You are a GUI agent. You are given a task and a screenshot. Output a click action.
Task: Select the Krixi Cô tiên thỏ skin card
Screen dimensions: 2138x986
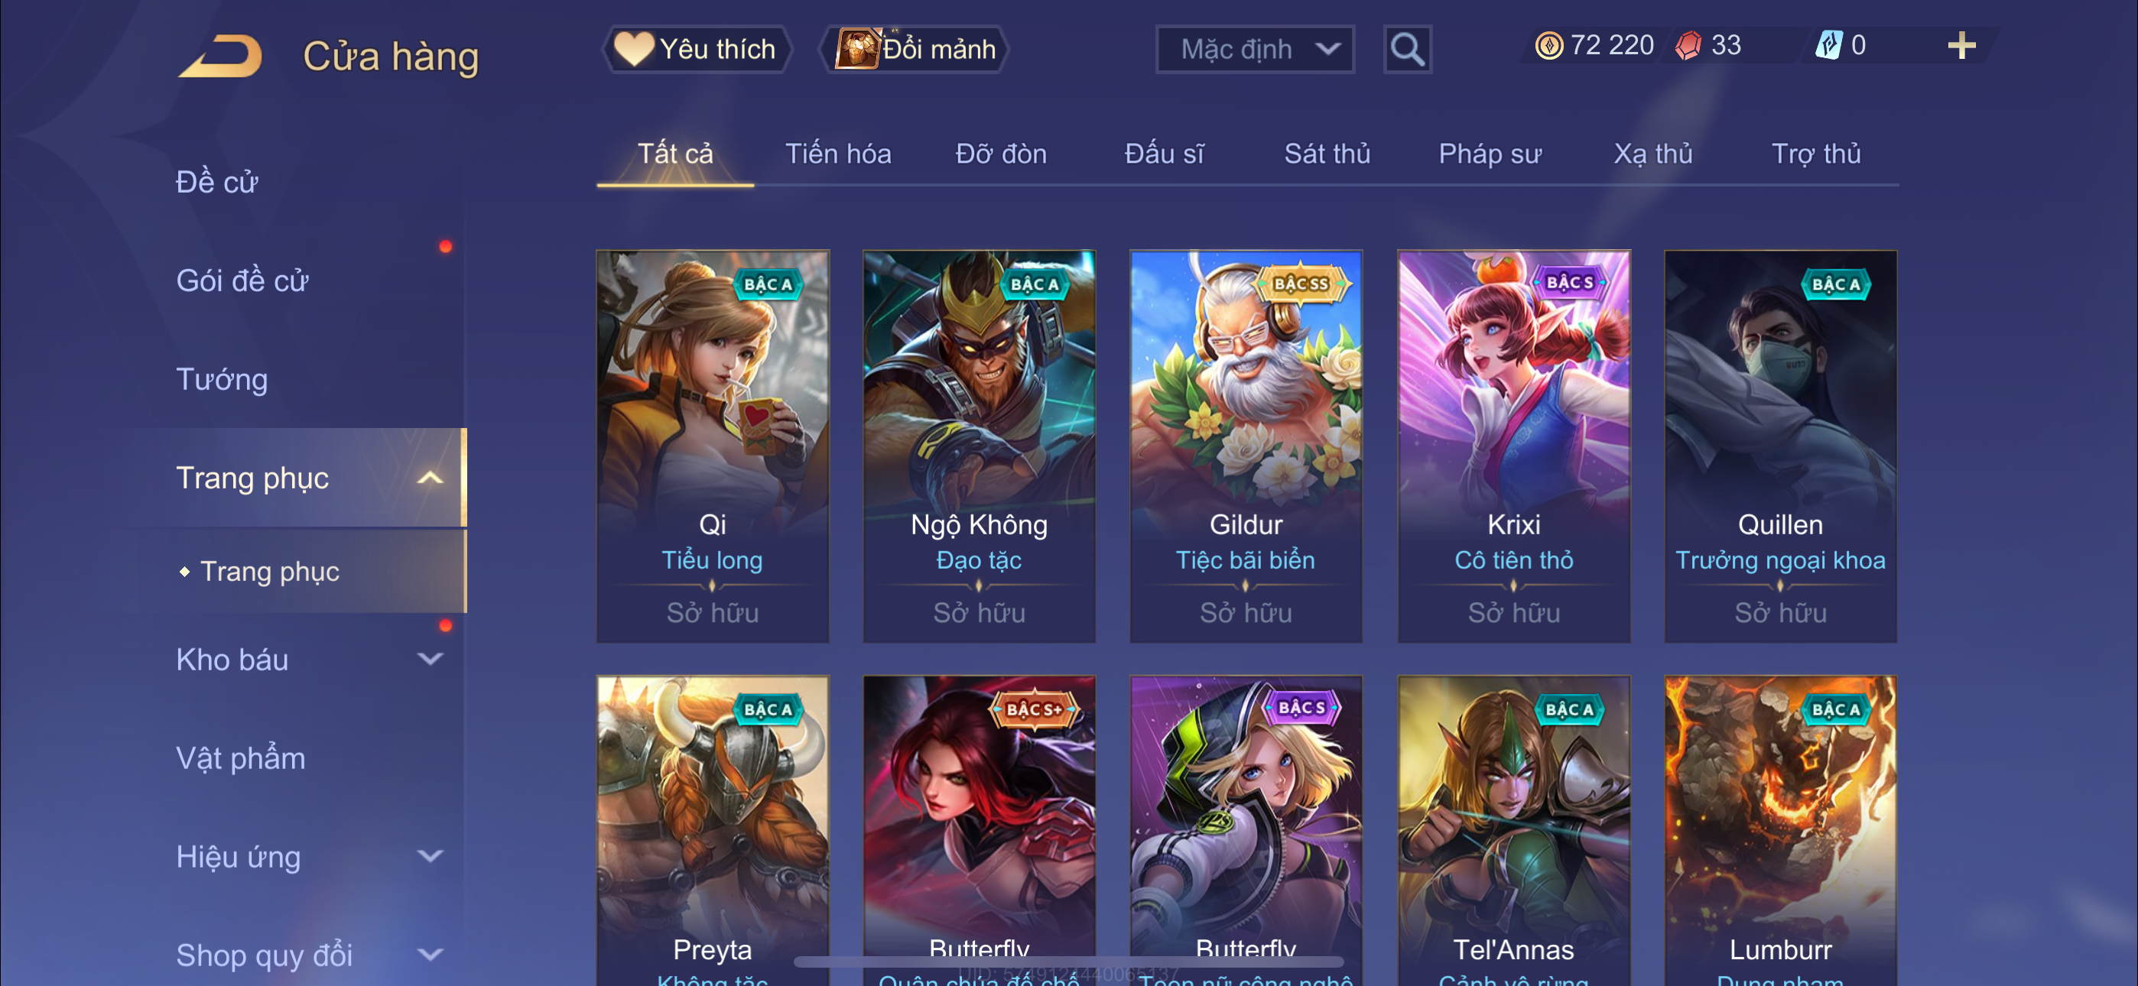click(x=1513, y=446)
